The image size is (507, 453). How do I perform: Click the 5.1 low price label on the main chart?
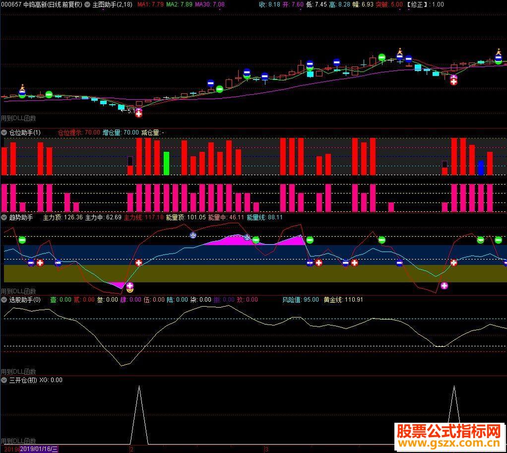point(129,111)
